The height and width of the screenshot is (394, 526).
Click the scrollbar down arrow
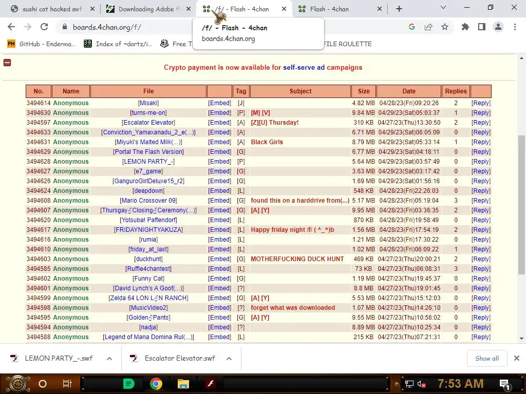(x=521, y=339)
